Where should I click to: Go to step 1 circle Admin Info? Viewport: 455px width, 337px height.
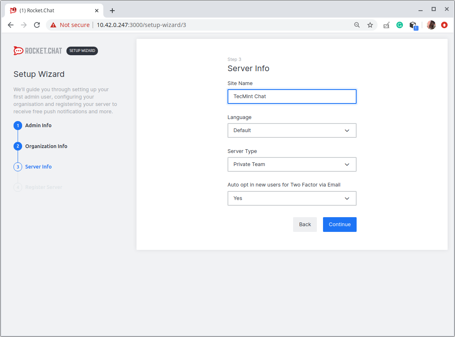[x=18, y=126]
